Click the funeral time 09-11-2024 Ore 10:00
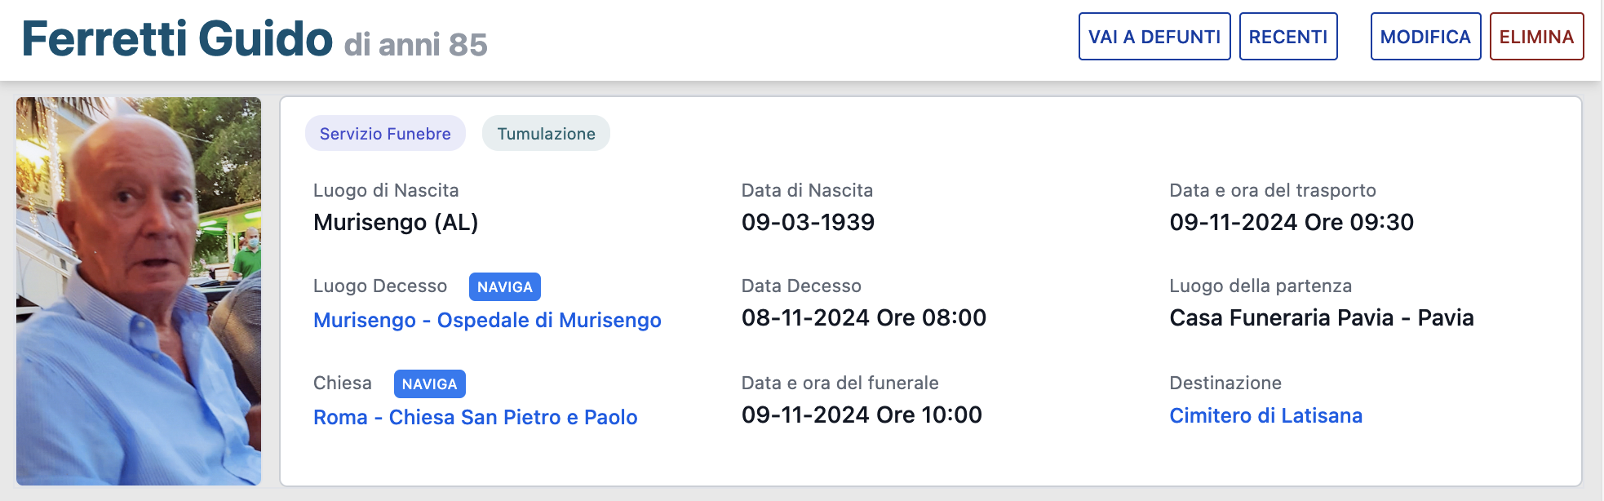The width and height of the screenshot is (1604, 501). 861,415
